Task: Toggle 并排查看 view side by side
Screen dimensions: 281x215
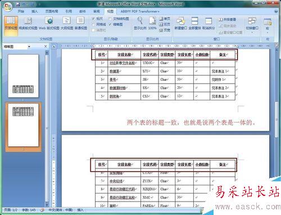Action: (x=228, y=20)
